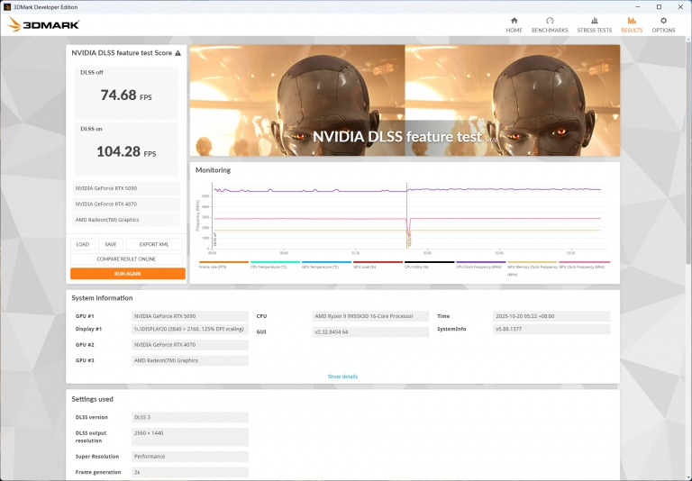This screenshot has width=692, height=481.
Task: Open the Stress Tests section icon
Action: tap(594, 21)
